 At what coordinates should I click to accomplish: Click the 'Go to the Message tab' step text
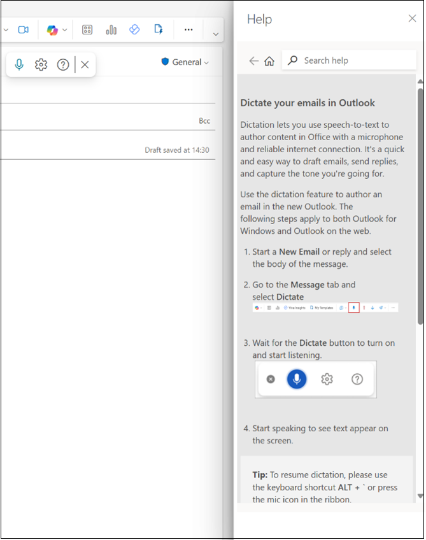[304, 290]
